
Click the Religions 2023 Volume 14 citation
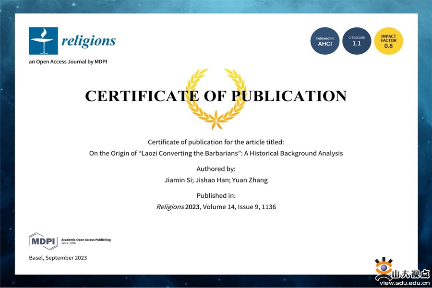click(x=216, y=207)
